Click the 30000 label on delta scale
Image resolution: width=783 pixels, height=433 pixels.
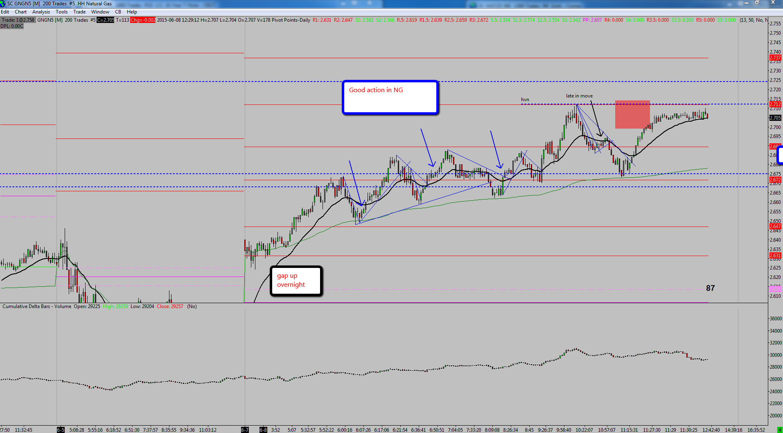click(x=776, y=355)
